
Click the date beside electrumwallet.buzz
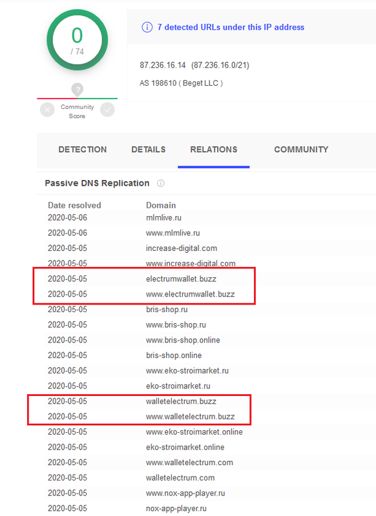click(68, 279)
